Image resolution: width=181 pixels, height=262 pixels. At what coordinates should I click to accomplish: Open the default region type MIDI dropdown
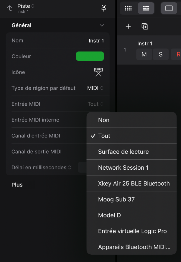coord(95,88)
